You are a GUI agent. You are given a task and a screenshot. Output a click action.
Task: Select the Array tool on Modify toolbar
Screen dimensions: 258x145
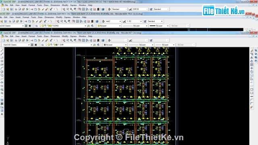pyautogui.click(x=252, y=64)
